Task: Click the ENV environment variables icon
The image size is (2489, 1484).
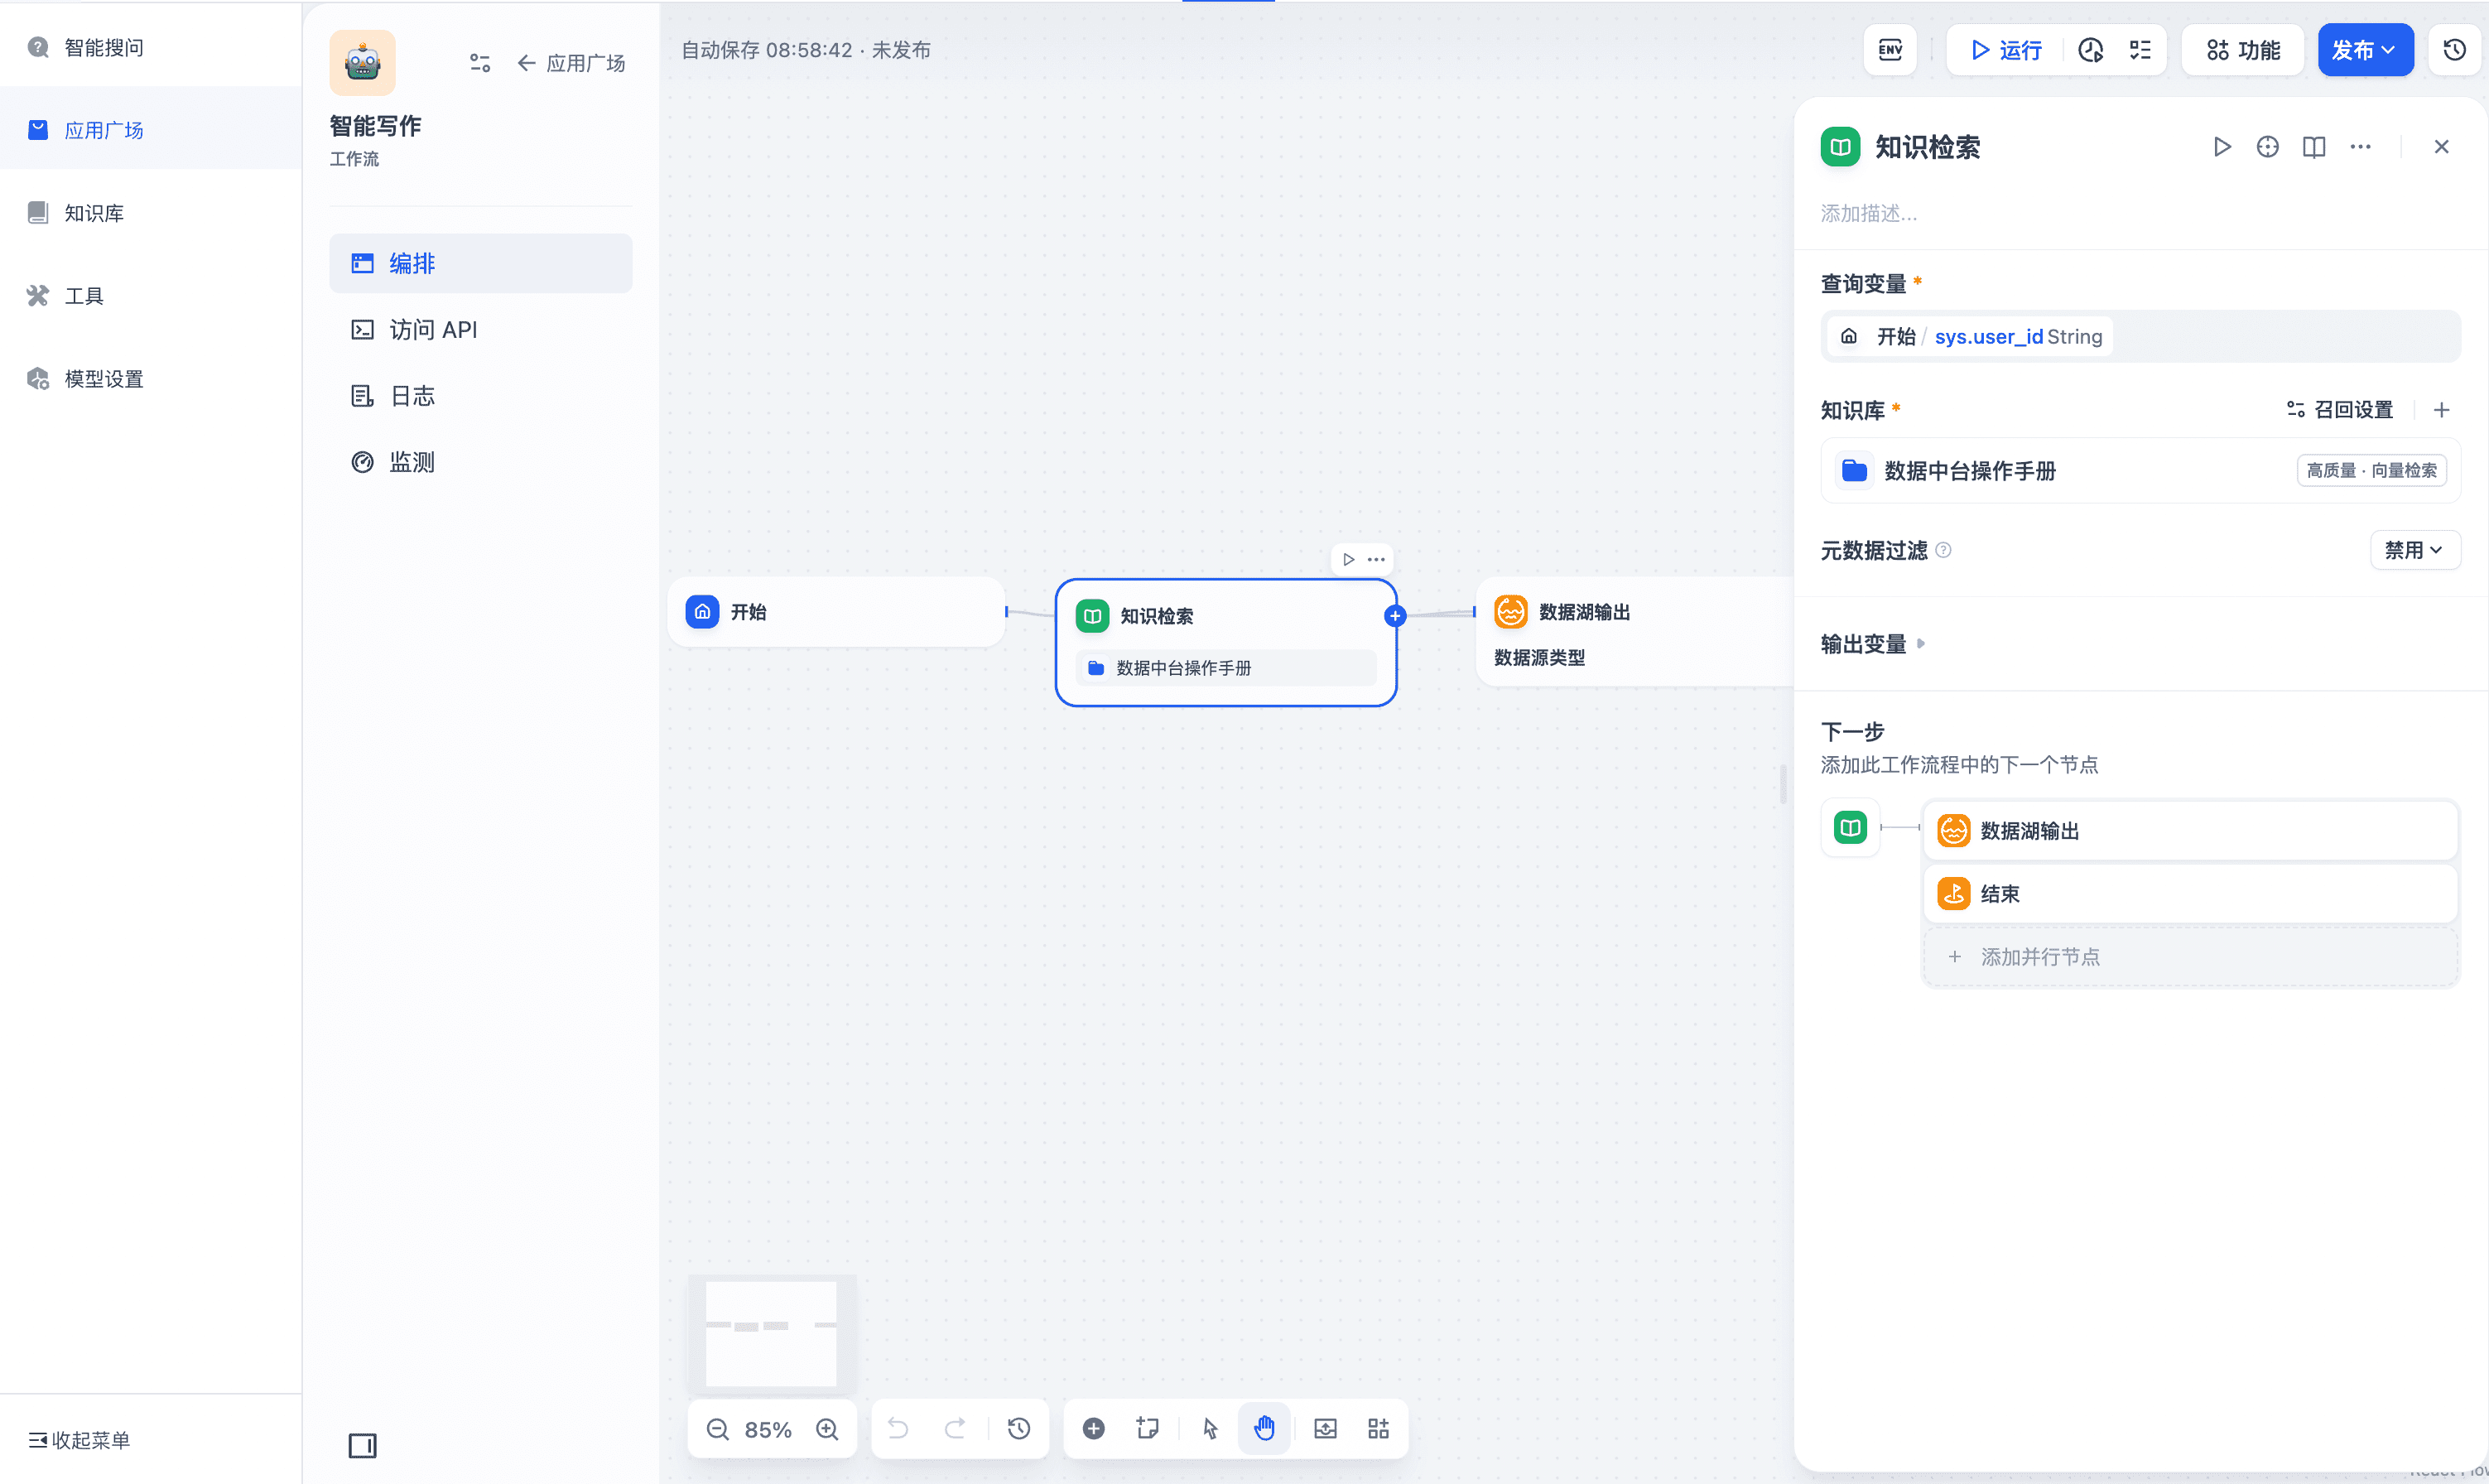Action: tap(1890, 50)
